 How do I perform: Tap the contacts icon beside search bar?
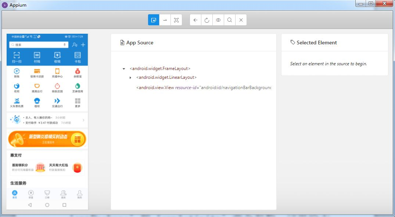pos(75,45)
